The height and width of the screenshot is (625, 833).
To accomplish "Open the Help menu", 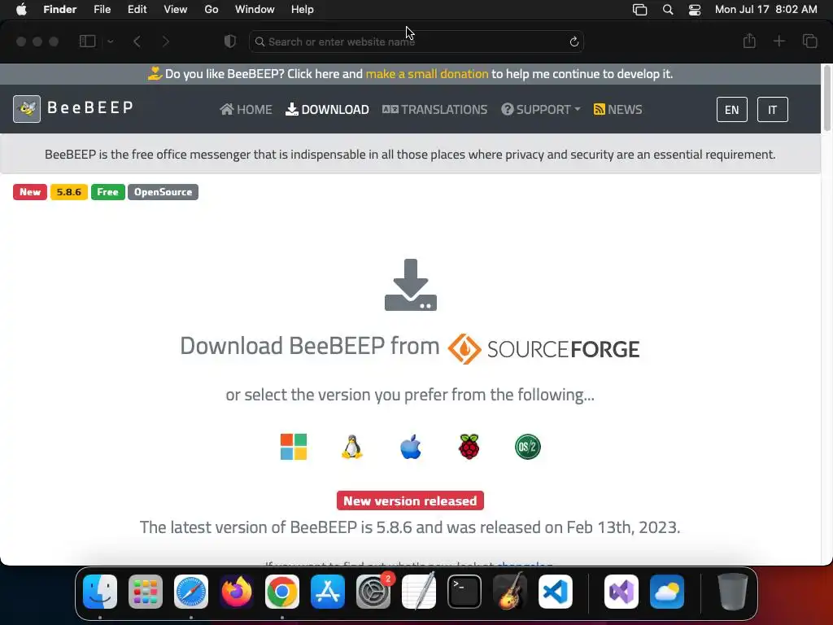I will pyautogui.click(x=303, y=10).
